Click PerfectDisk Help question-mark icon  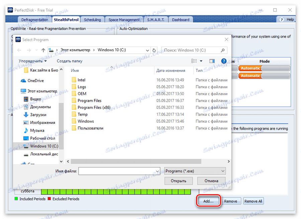point(282,20)
